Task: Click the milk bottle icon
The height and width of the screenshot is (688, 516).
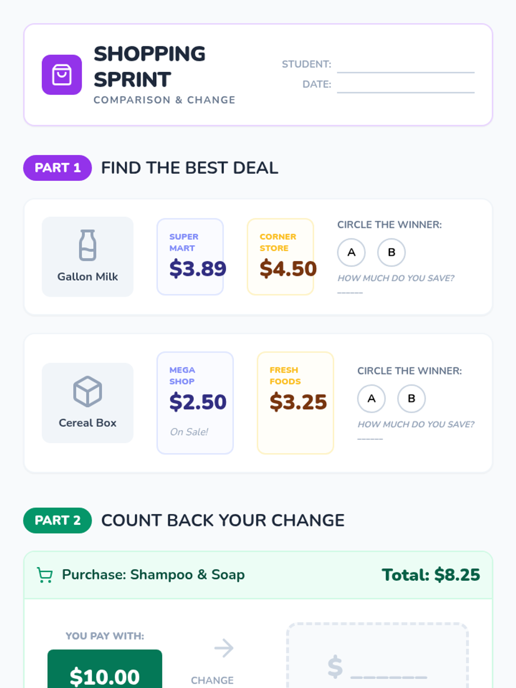Action: [87, 245]
